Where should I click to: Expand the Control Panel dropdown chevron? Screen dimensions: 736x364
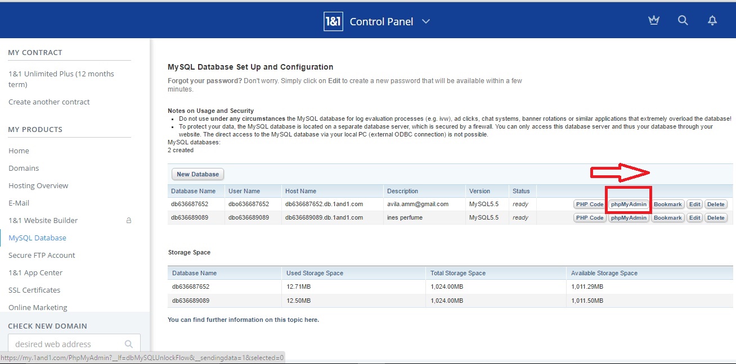coord(426,21)
